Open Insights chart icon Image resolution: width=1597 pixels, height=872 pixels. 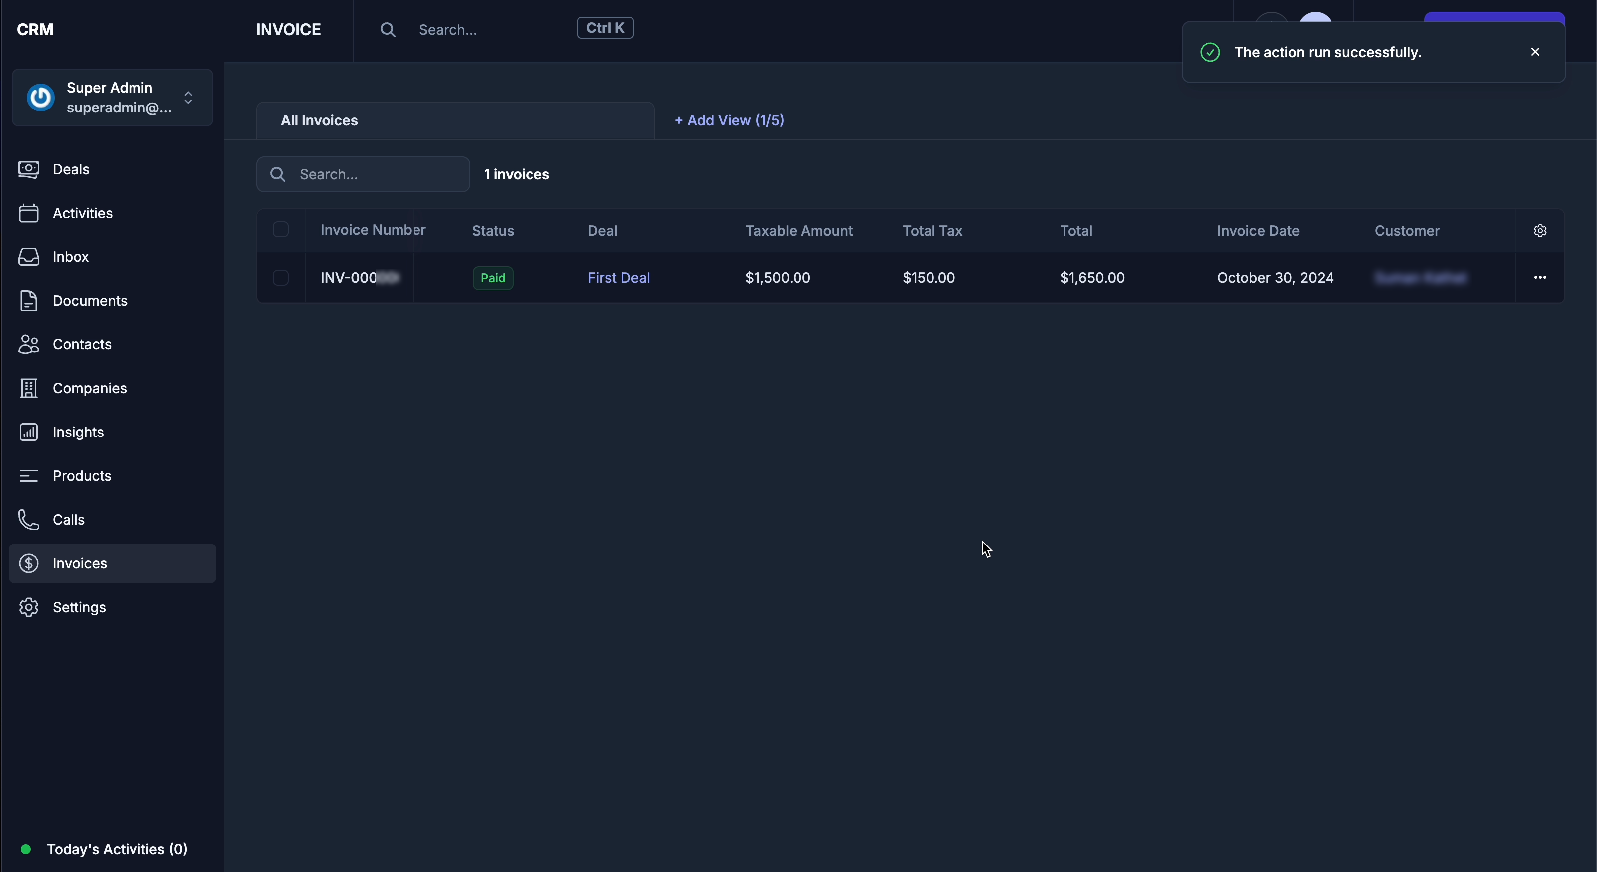[x=28, y=433]
